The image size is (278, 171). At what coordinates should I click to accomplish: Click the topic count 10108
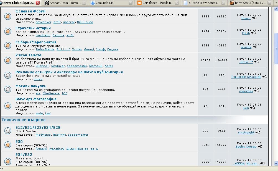coord(205,60)
